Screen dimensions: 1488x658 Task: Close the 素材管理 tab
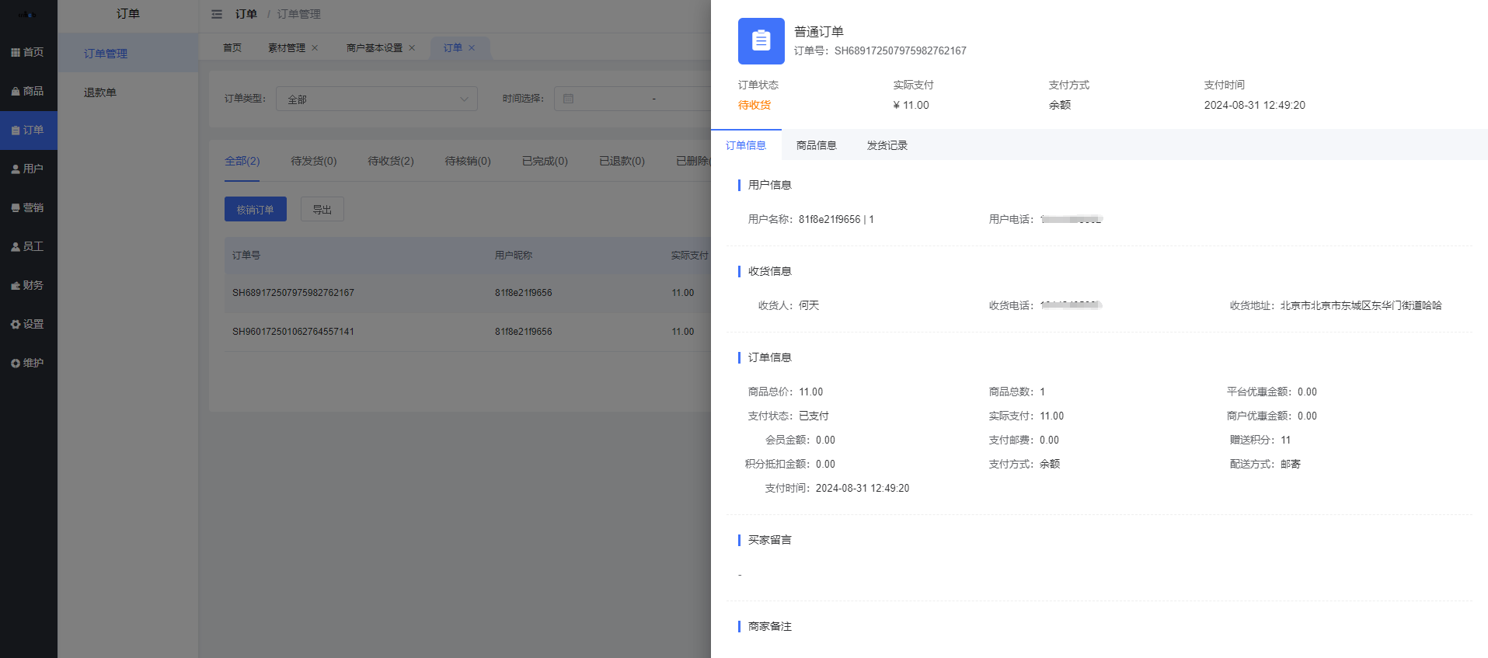[x=315, y=47]
